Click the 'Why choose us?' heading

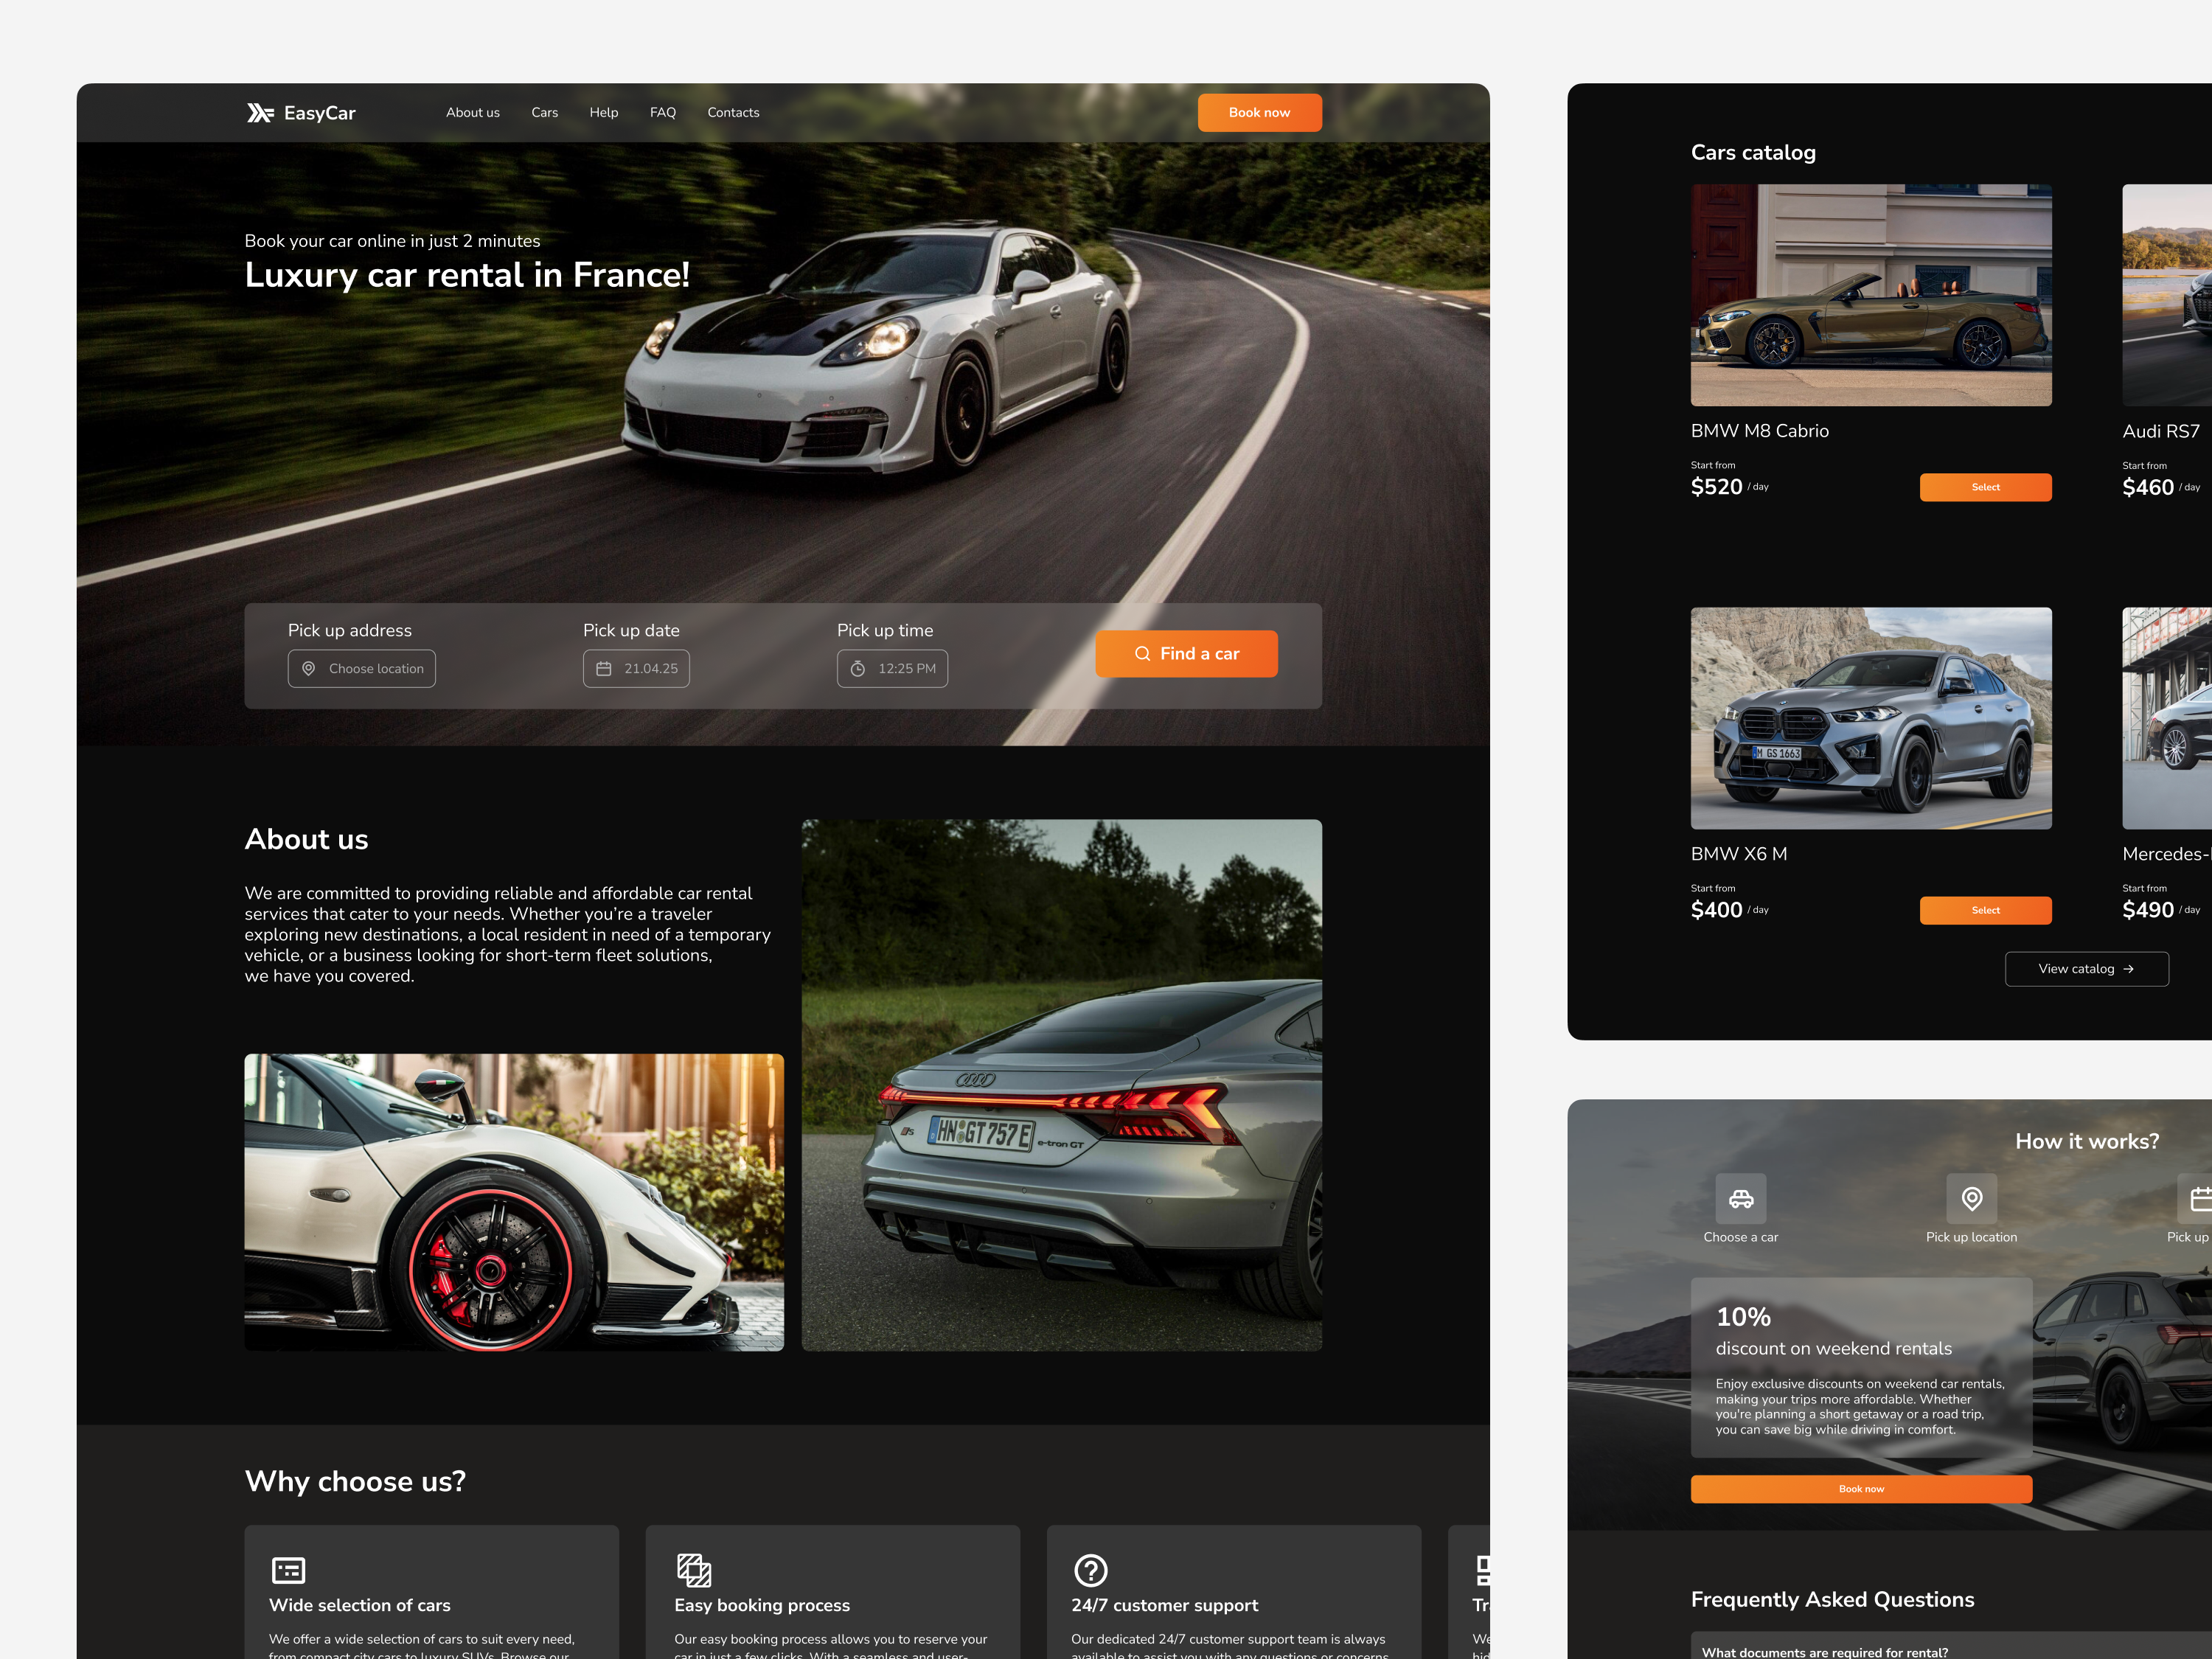[x=355, y=1481]
